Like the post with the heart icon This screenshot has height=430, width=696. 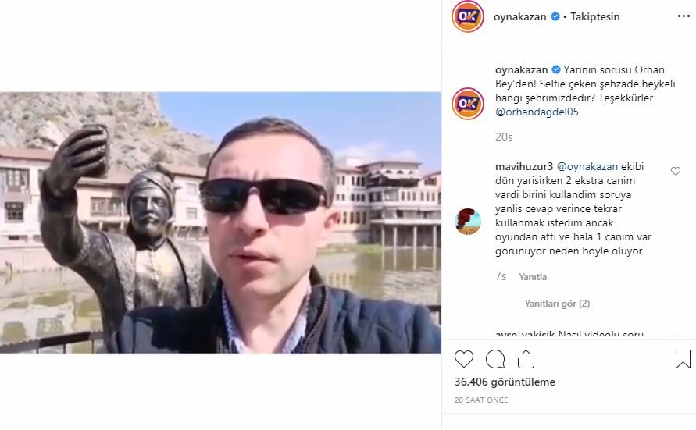coord(464,359)
